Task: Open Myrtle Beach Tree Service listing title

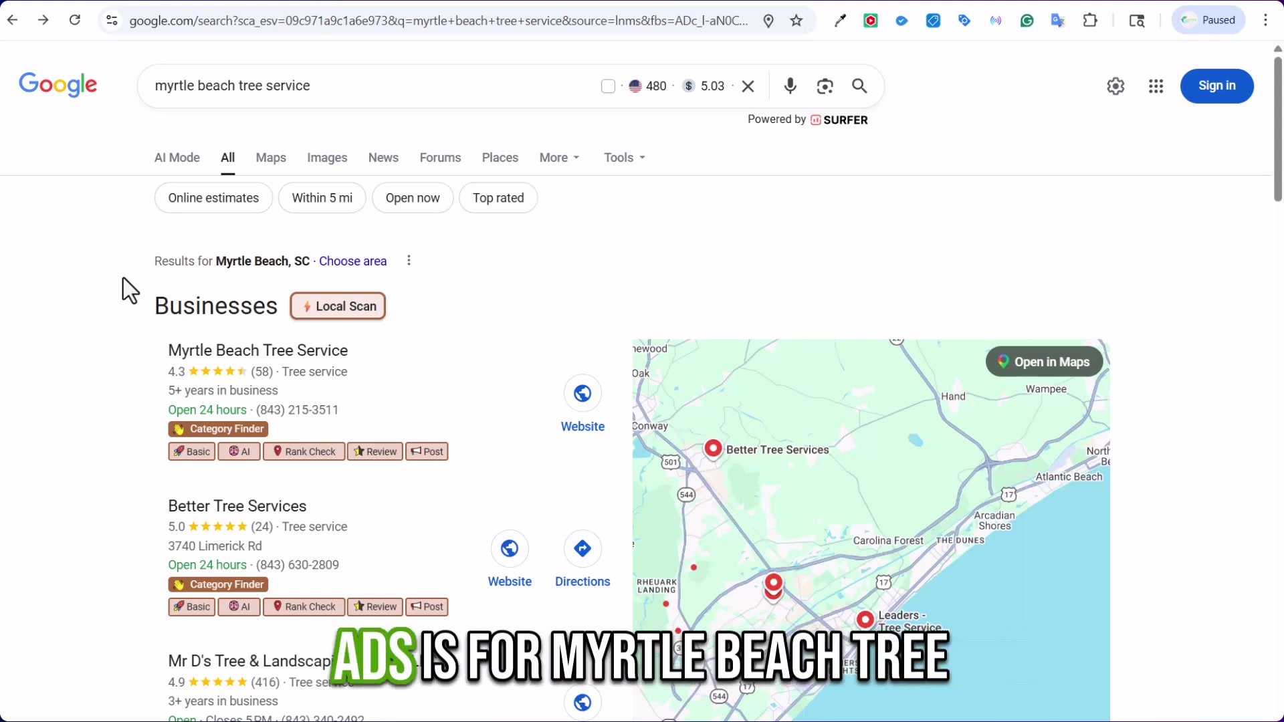Action: click(257, 350)
